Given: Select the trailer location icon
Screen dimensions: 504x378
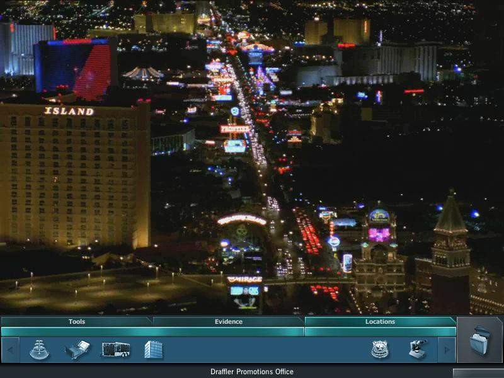Looking at the screenshot, I should point(116,350).
